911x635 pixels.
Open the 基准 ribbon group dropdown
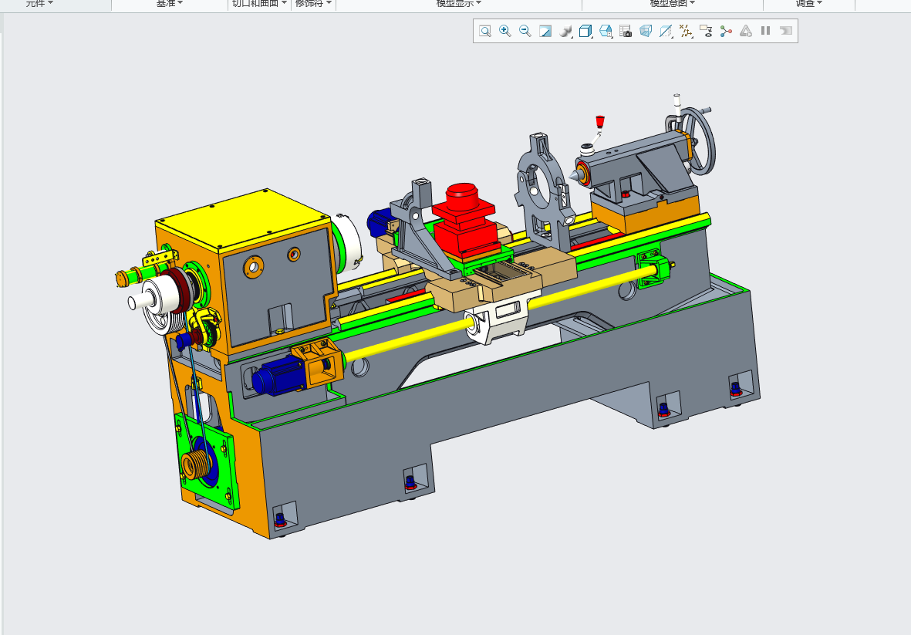[x=170, y=4]
